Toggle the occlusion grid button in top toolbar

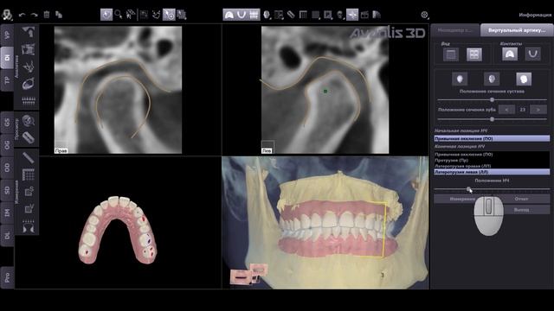coord(254,15)
